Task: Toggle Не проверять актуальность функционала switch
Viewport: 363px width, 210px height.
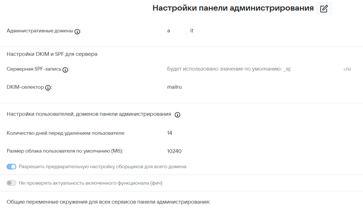Action: point(11,183)
